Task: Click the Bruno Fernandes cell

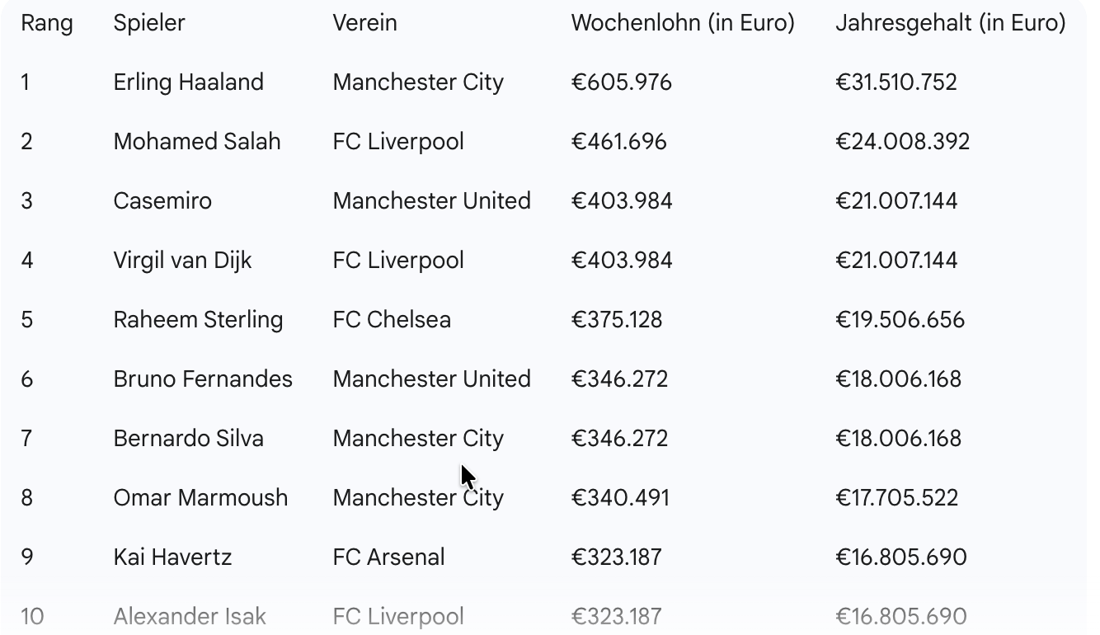Action: click(203, 379)
